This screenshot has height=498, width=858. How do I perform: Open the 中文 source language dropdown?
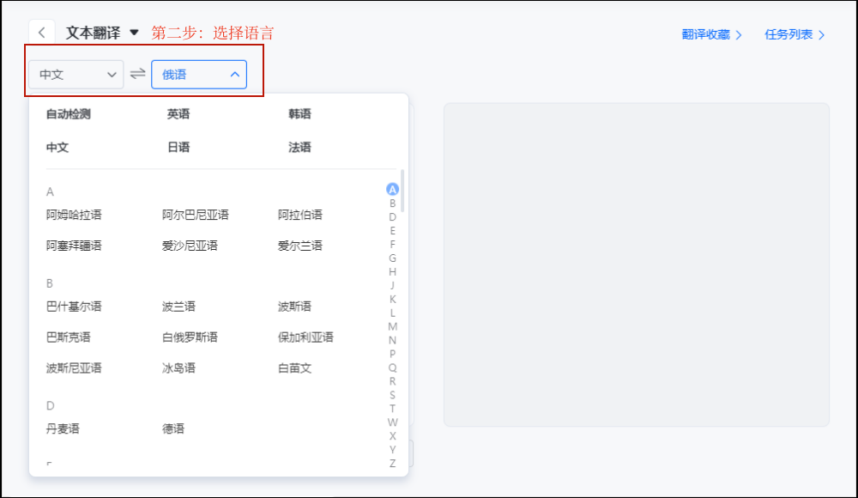(x=76, y=75)
